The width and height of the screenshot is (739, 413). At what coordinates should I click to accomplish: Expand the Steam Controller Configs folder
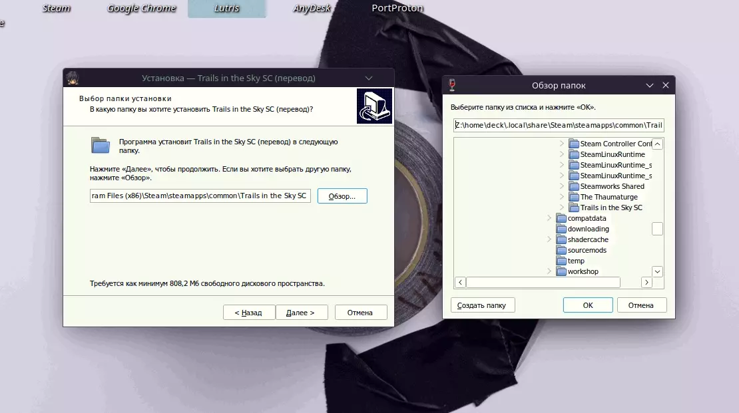pos(561,143)
